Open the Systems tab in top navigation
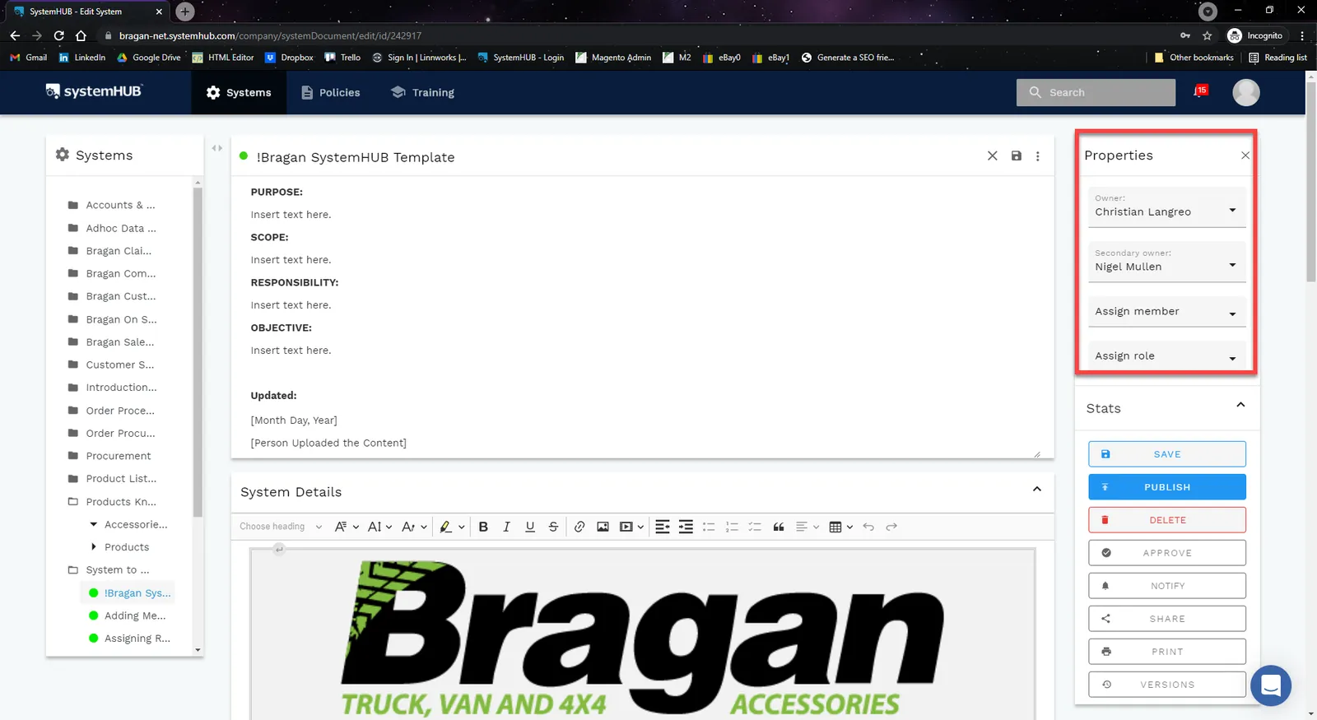Screen dimensions: 1317x720 pos(239,92)
